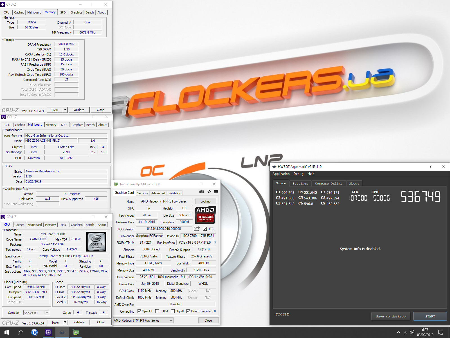Image resolution: width=450 pixels, height=338 pixels.
Task: Click the network tray icon
Action: pos(406,333)
